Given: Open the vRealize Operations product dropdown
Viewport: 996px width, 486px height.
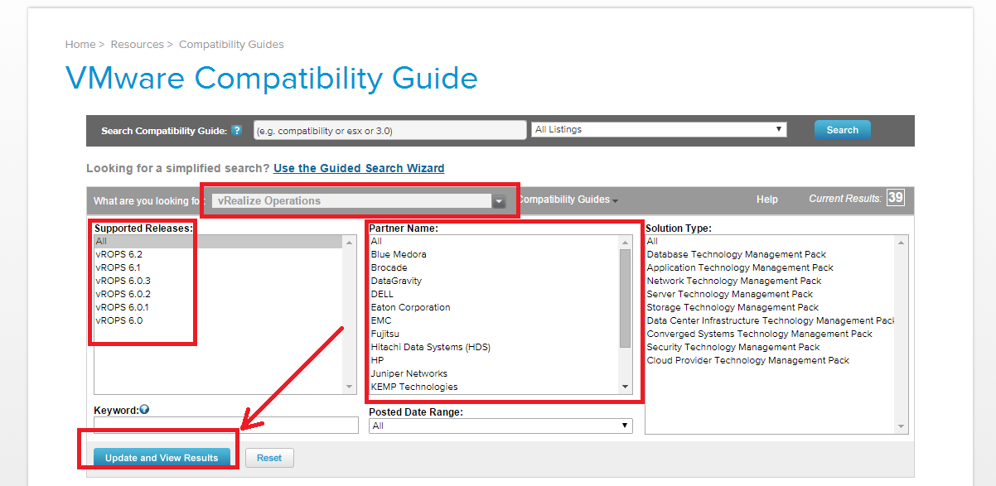Looking at the screenshot, I should point(499,201).
